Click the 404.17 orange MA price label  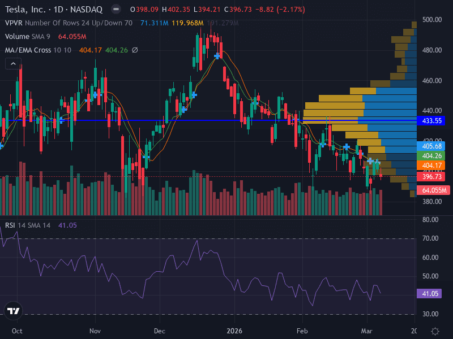tap(431, 166)
